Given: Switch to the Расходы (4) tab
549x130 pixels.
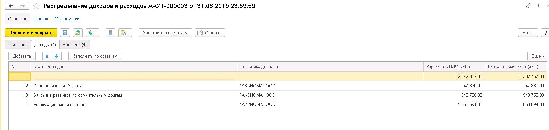Looking at the screenshot, I should tap(74, 45).
